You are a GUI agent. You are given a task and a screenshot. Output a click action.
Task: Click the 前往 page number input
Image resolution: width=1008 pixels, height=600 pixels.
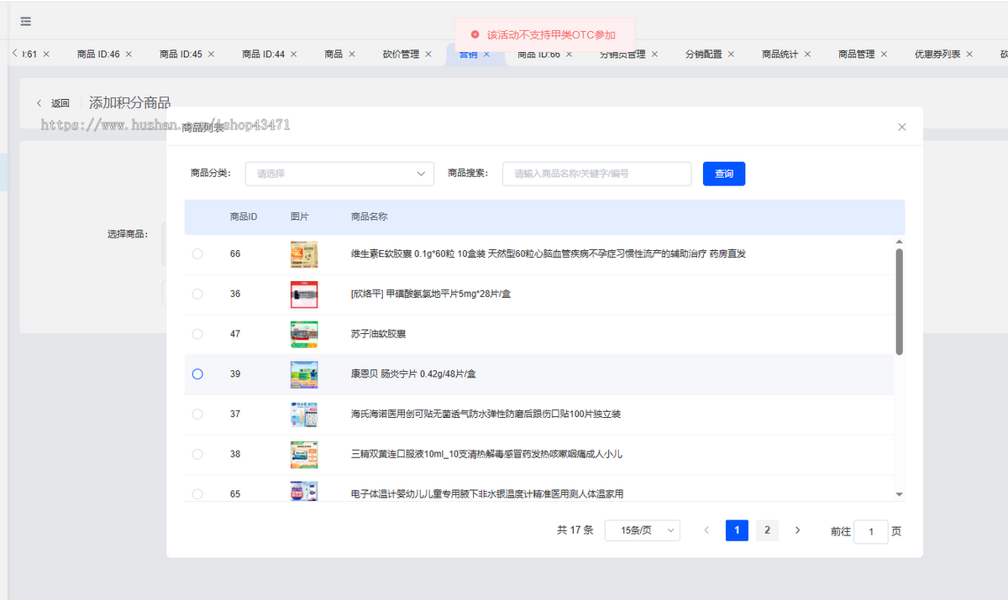point(871,532)
